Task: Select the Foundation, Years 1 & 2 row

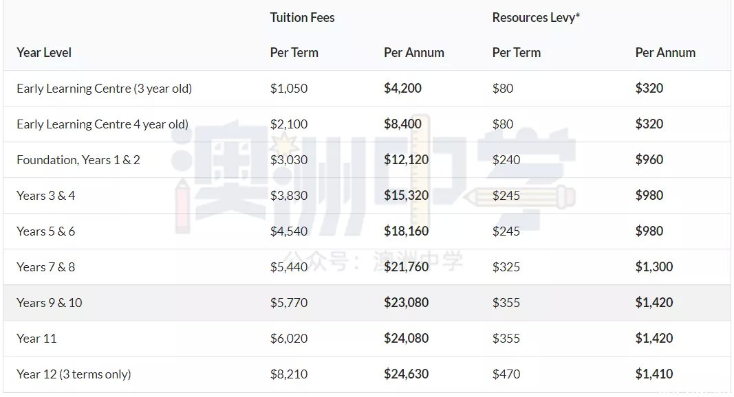Action: coord(367,160)
